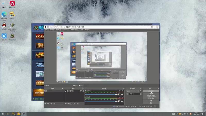Open source properties gear in sources toolbar

(72, 103)
